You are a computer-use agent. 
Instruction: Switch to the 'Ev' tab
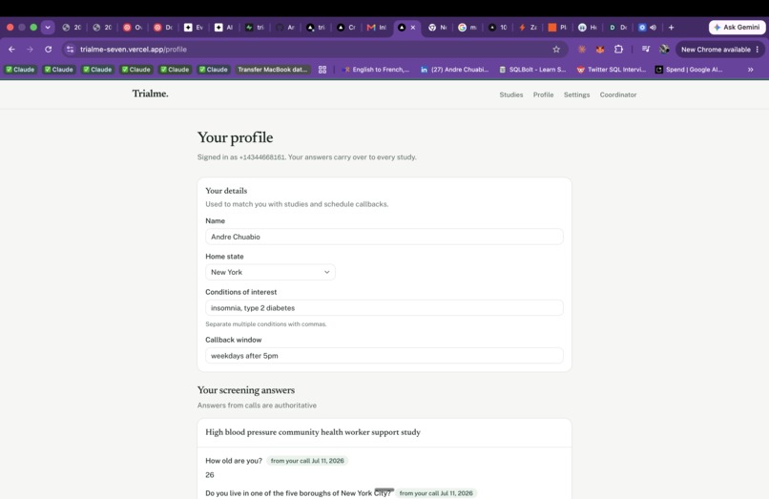(194, 28)
